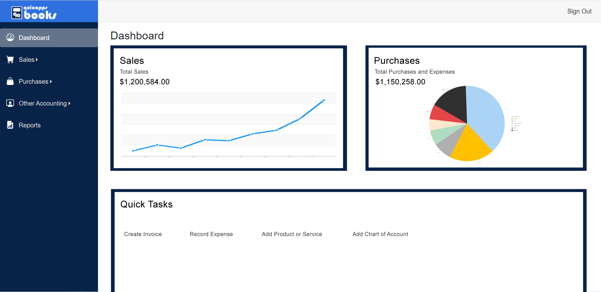Open the Dashboard menu item
This screenshot has width=601, height=292.
pos(34,38)
